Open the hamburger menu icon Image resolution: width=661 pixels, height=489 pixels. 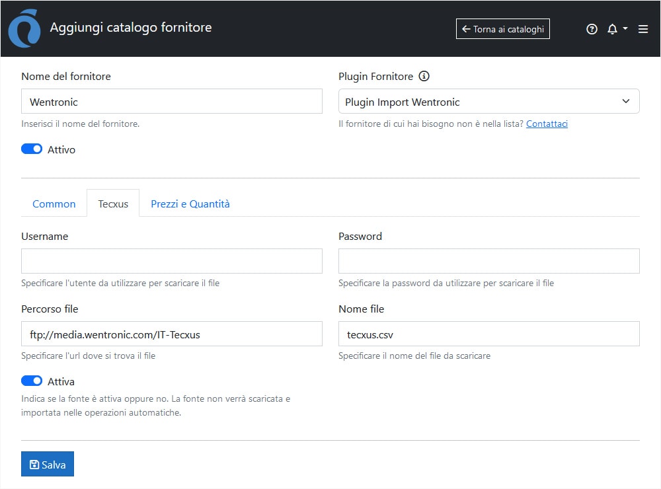643,29
